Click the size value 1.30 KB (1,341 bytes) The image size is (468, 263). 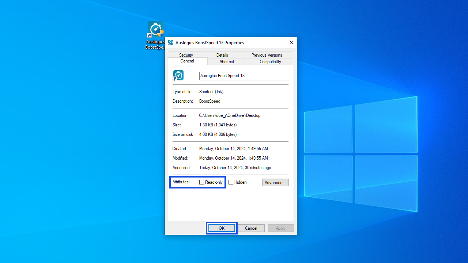(x=218, y=125)
